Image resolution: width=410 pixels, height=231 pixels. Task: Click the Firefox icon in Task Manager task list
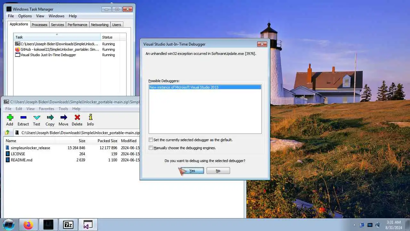click(x=18, y=49)
